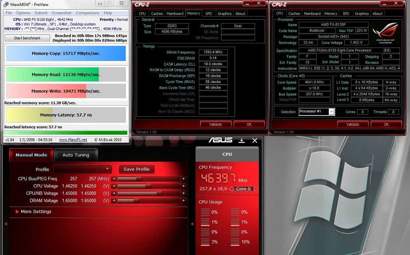Close the ASUS tuning panel with X
410x255 pixels.
pos(255,140)
